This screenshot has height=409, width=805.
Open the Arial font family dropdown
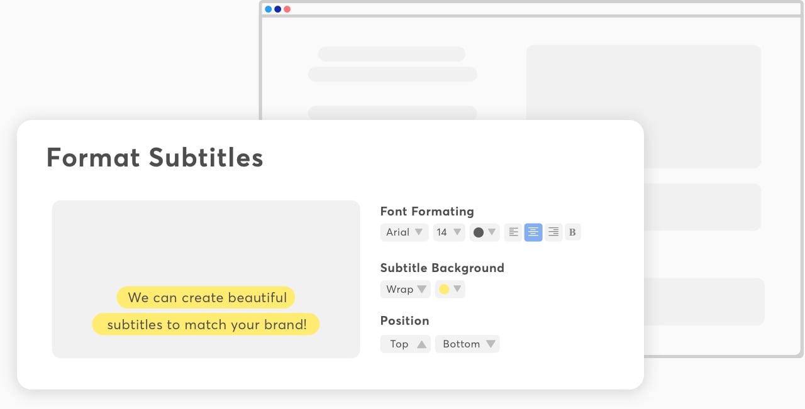(404, 232)
